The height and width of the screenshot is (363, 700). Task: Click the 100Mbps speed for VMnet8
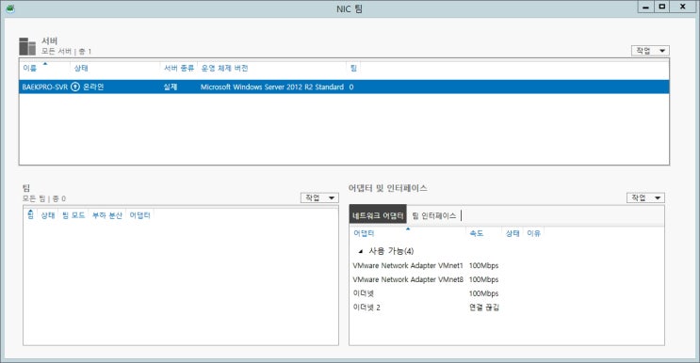483,279
